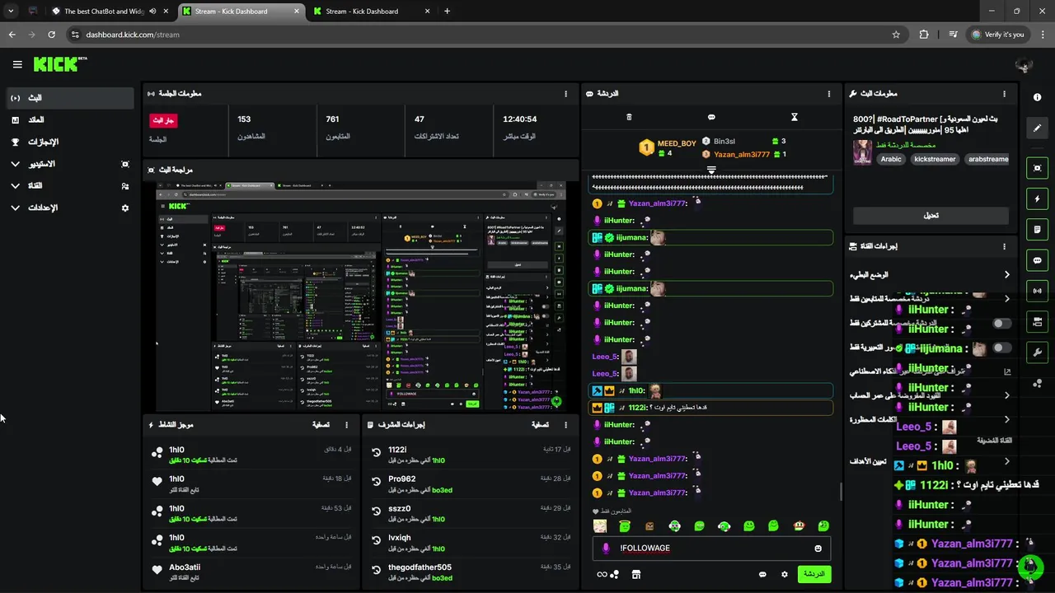Toggle the emotes-only chat switch
The width and height of the screenshot is (1055, 593).
point(1001,348)
